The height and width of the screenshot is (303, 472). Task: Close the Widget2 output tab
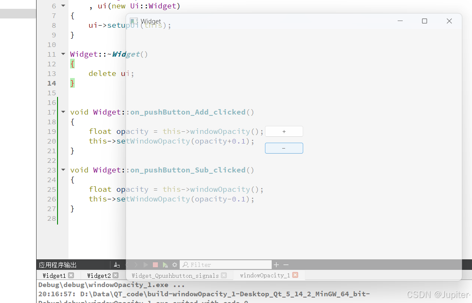coord(115,275)
